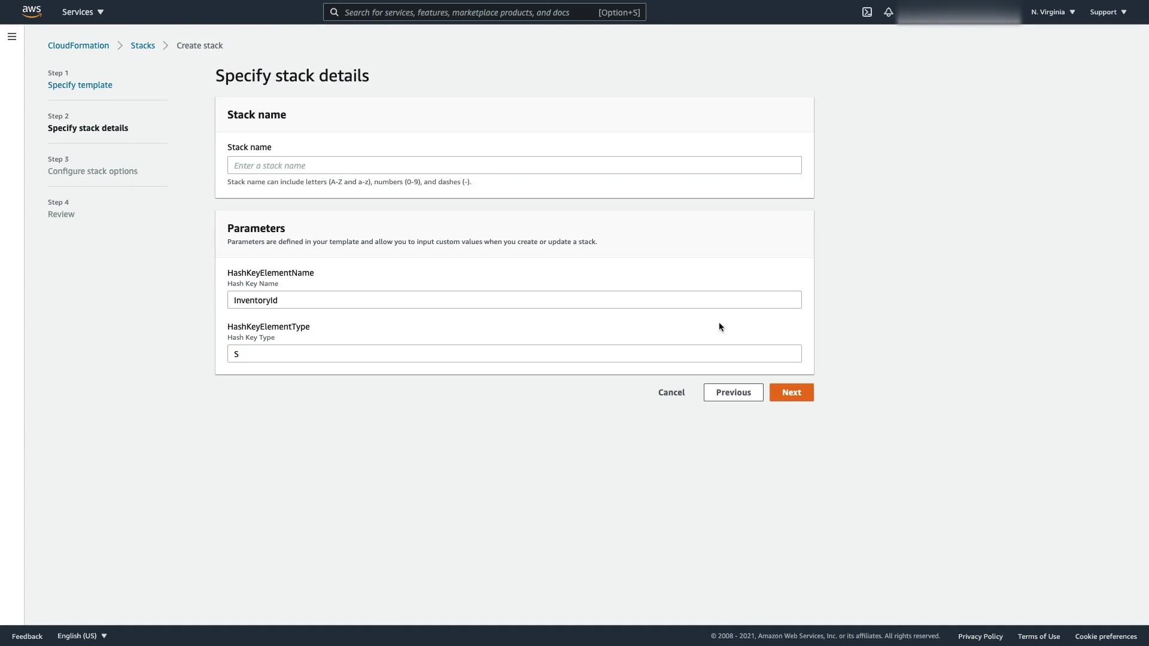
Task: Open the English (US) language selector
Action: (x=82, y=636)
